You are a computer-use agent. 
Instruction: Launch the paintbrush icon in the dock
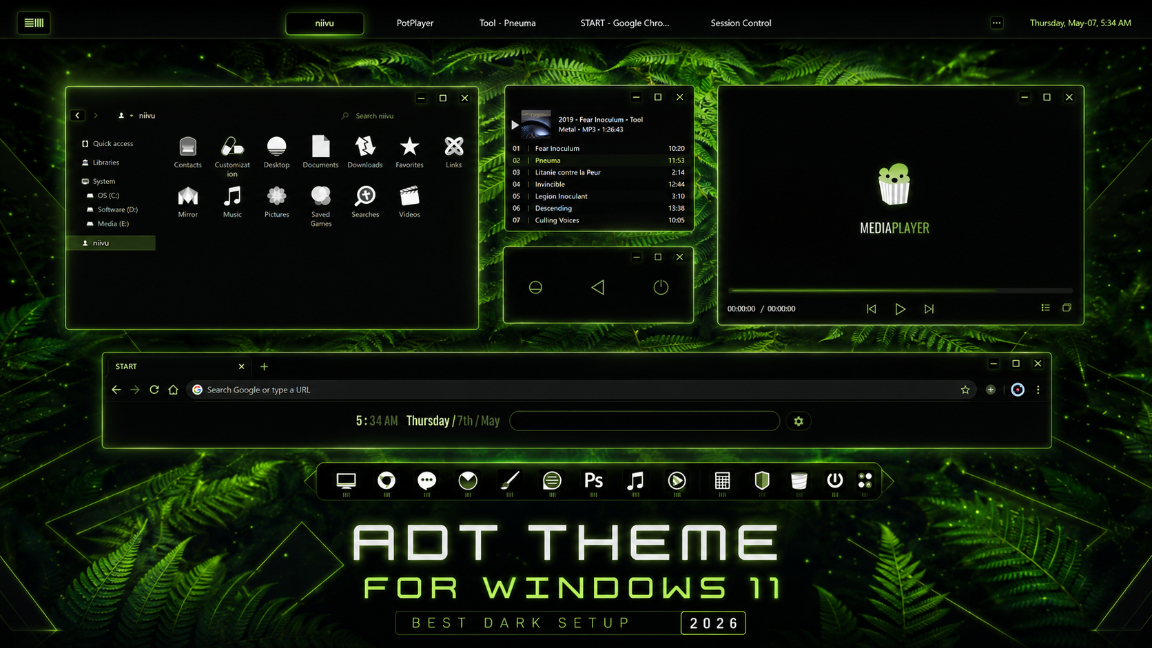click(x=509, y=481)
